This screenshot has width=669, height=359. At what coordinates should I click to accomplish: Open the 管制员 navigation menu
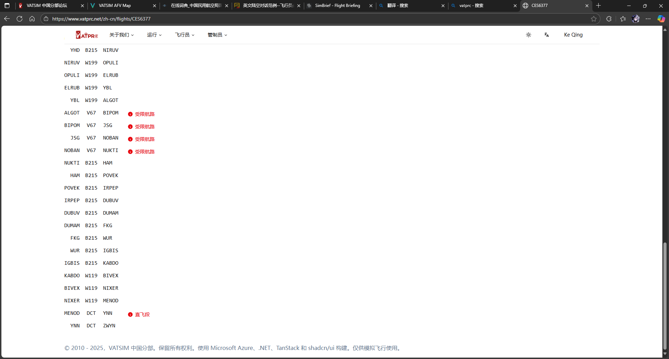[217, 35]
